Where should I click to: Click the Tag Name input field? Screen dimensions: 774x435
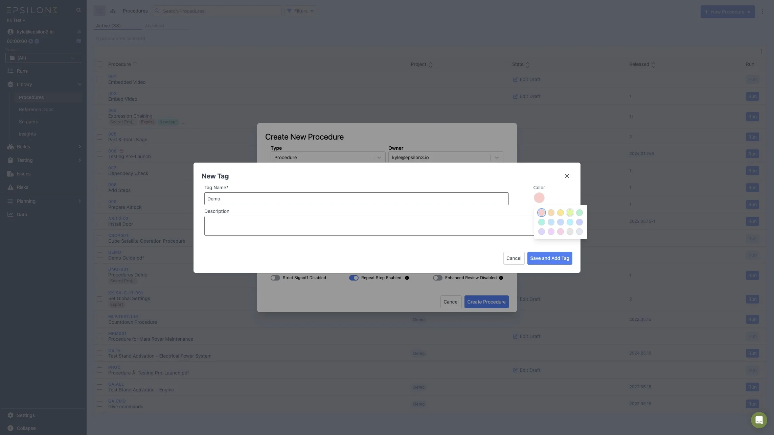(x=356, y=199)
